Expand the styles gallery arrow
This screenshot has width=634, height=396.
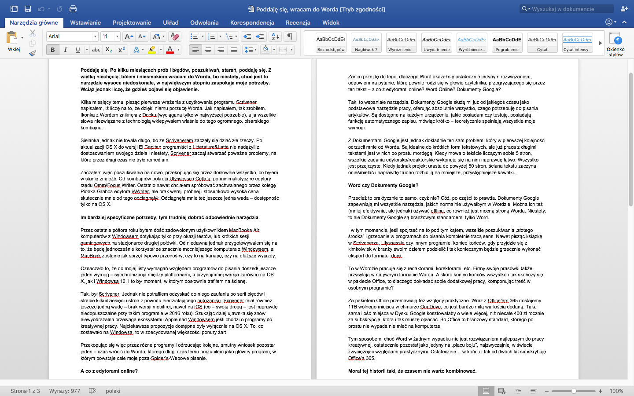click(x=600, y=43)
